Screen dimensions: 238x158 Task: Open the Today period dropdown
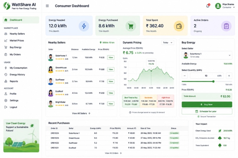coord(167,43)
